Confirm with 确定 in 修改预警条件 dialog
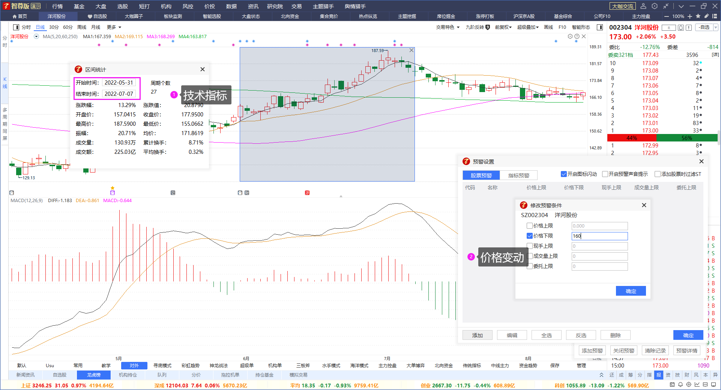 (x=631, y=291)
